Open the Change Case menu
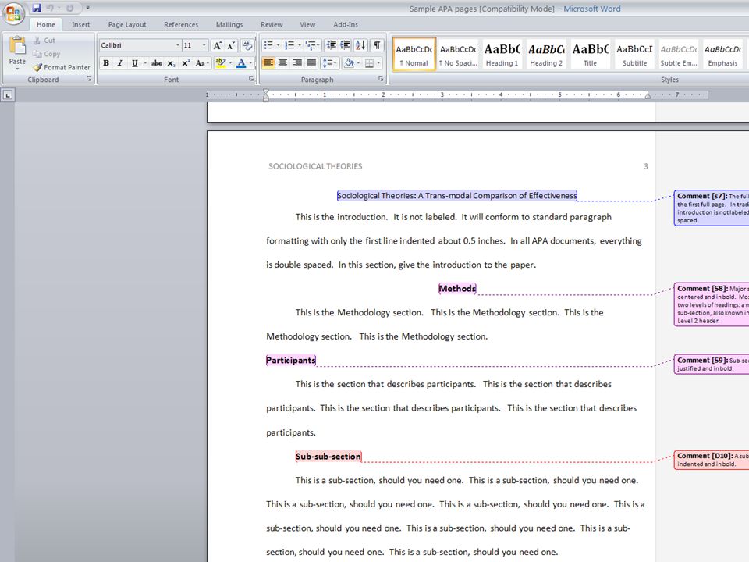The width and height of the screenshot is (749, 562). click(201, 63)
